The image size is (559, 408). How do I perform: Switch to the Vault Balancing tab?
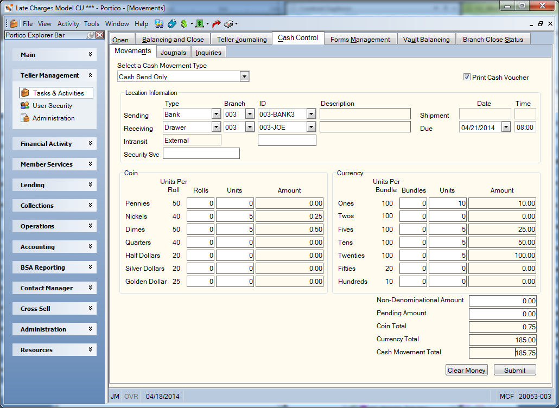tap(427, 39)
